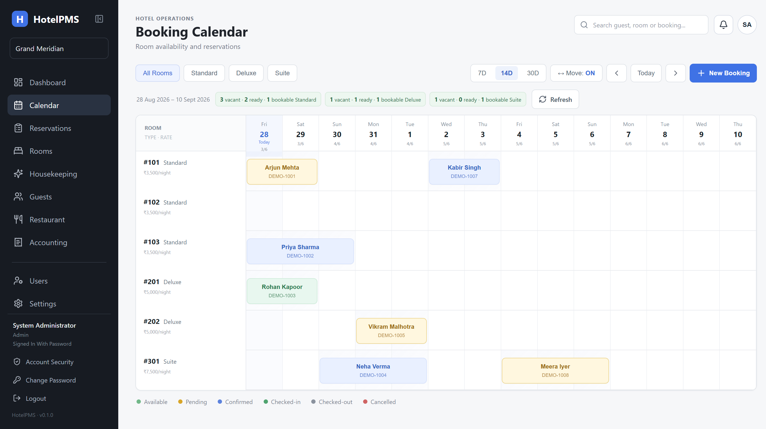Open the Grand Meridian property selector

coord(59,48)
